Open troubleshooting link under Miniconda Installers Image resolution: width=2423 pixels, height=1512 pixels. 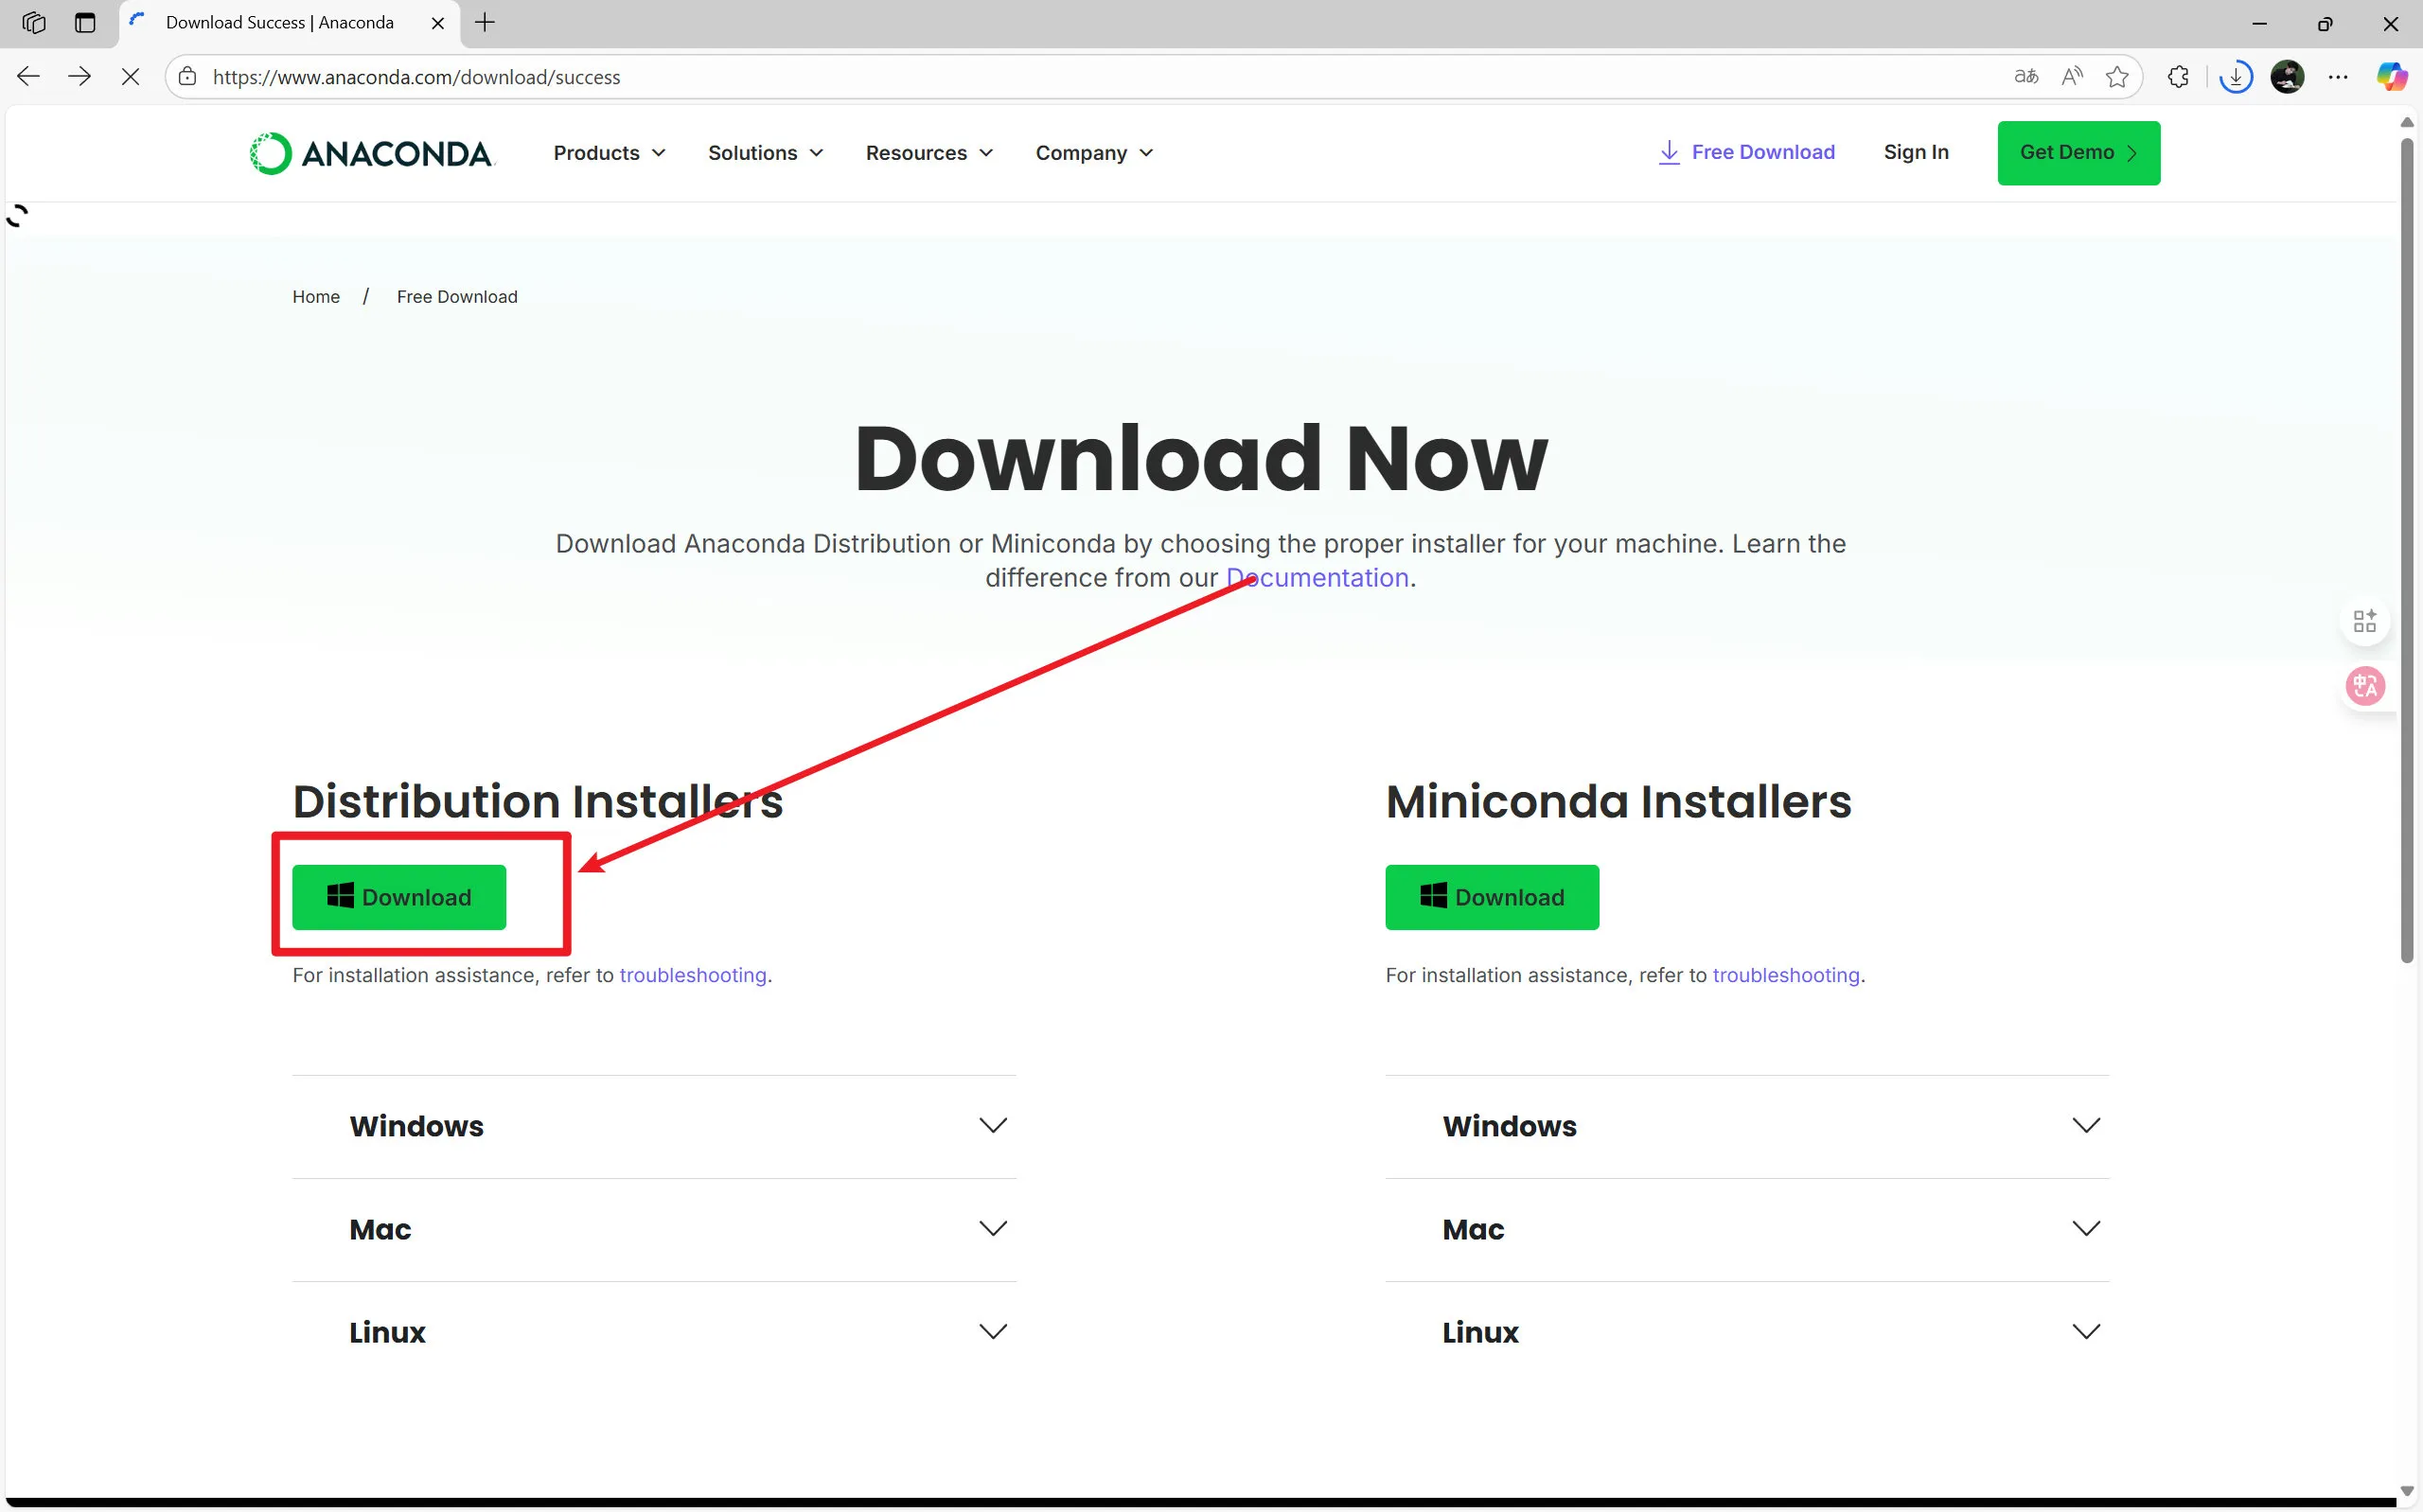(1786, 975)
